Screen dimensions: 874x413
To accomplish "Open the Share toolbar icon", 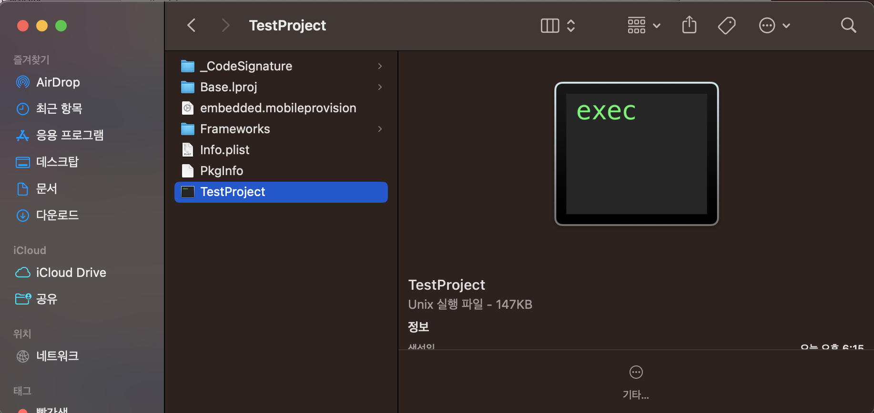I will point(689,25).
